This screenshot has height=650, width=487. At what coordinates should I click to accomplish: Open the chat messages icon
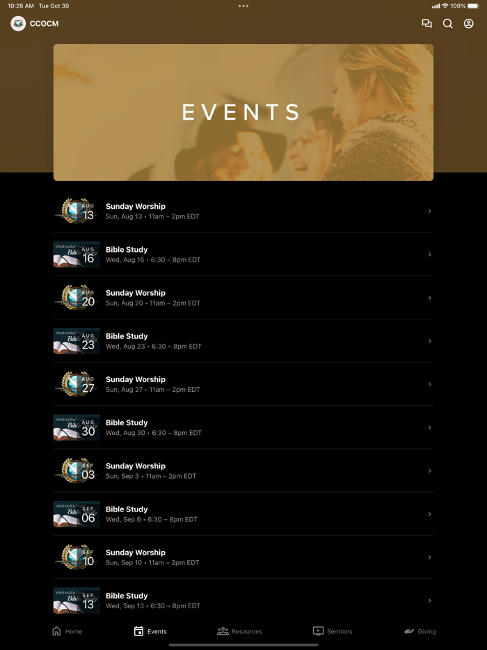coord(426,24)
